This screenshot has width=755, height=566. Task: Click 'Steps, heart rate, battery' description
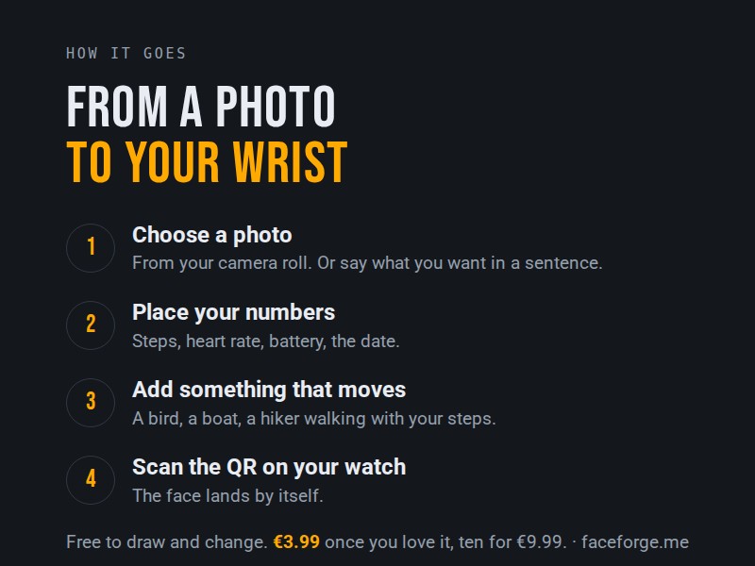(266, 341)
